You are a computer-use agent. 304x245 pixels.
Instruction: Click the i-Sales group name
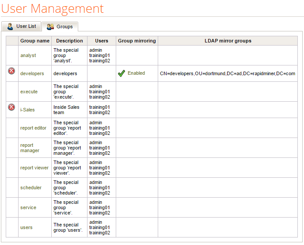tap(27, 110)
